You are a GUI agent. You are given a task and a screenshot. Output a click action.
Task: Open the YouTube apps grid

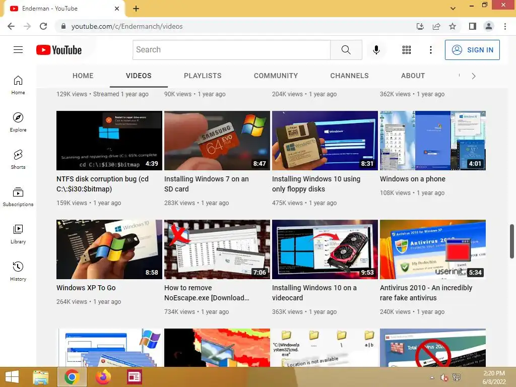tap(407, 50)
